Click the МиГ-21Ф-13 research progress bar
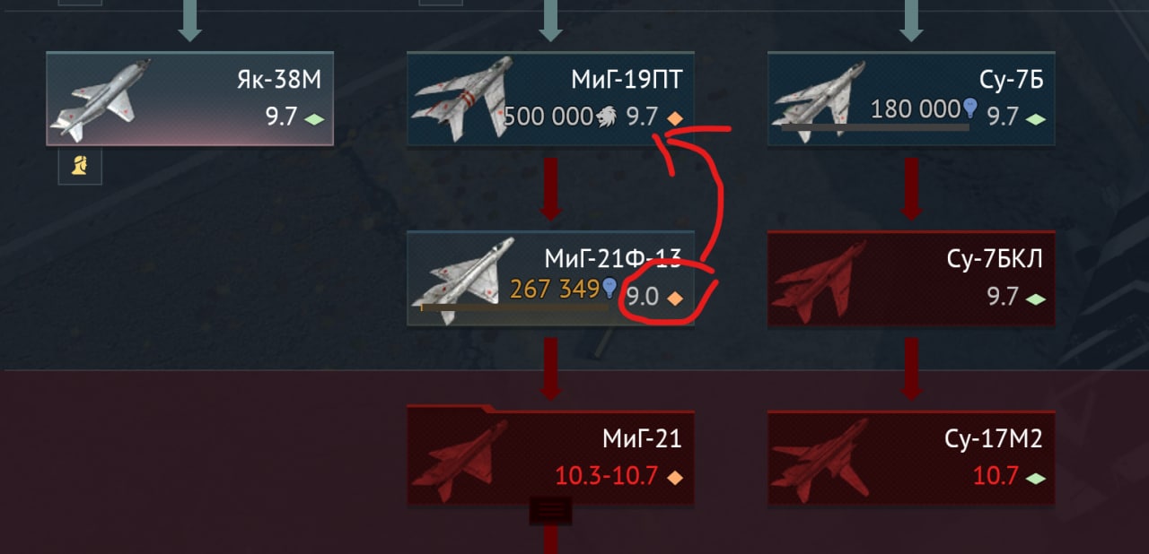Screen dimensions: 1149x554 click(x=514, y=307)
